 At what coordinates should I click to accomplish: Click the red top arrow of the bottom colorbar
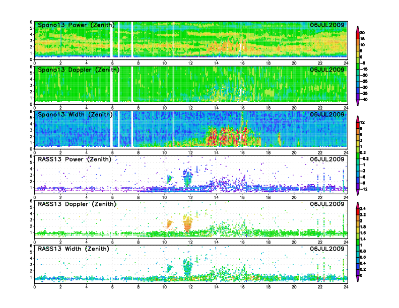[358, 205]
